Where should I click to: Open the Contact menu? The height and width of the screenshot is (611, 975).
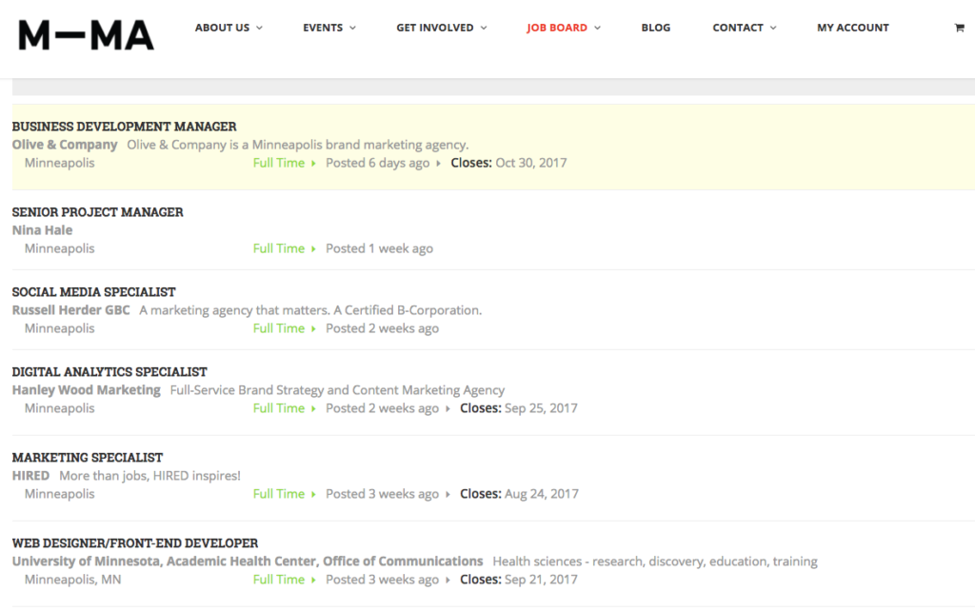pos(738,28)
